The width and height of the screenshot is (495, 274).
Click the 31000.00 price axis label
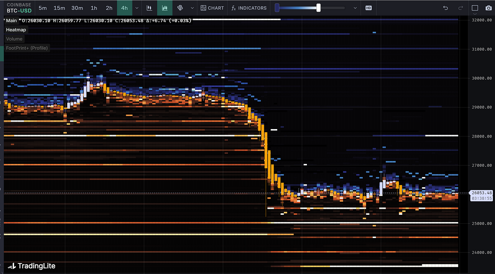(x=482, y=49)
